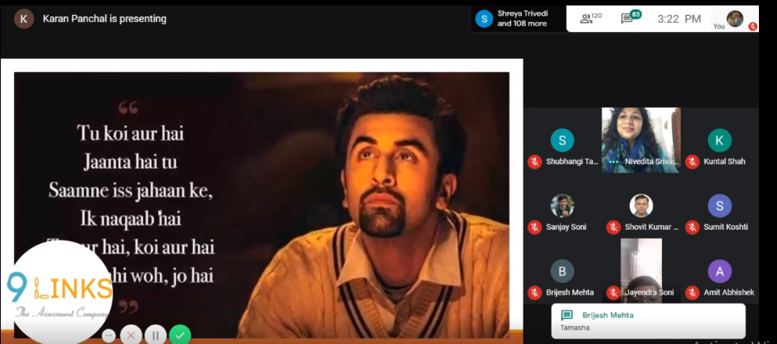Click the 3:22 PM clock text
Viewport: 777px width, 344px height.
click(x=679, y=20)
